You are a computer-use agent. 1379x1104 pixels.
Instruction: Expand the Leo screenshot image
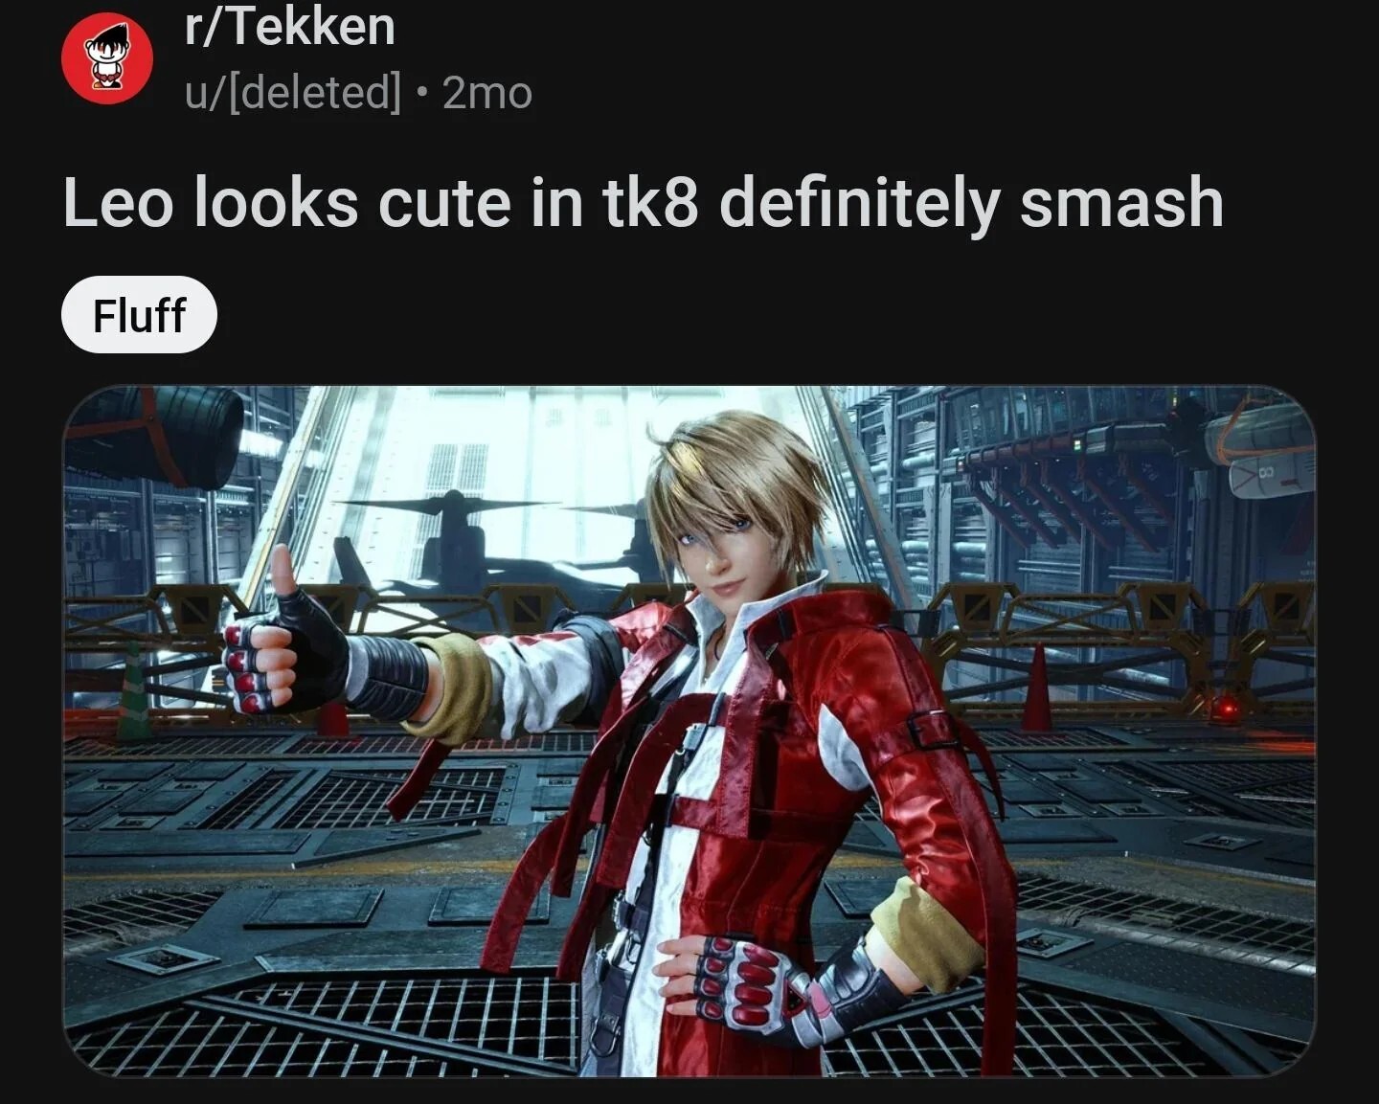[689, 732]
